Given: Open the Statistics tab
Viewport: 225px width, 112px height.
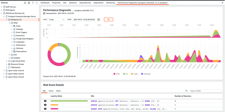Looking at the screenshot, I should (x=73, y=3).
